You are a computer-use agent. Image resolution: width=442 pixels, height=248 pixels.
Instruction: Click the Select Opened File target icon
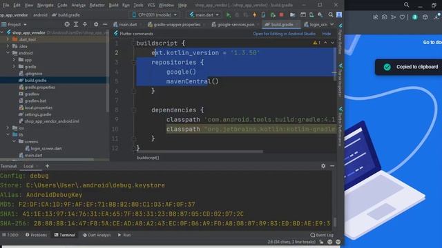pyautogui.click(x=67, y=25)
